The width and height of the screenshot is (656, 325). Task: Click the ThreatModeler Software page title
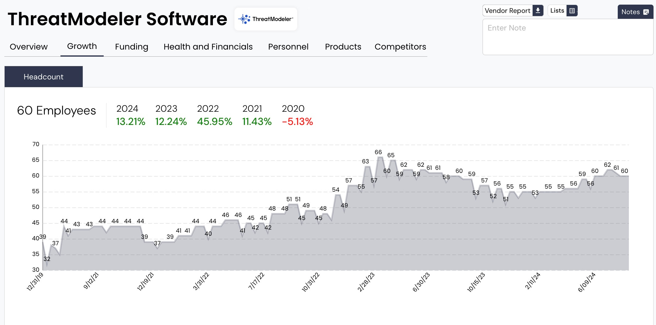coord(118,19)
